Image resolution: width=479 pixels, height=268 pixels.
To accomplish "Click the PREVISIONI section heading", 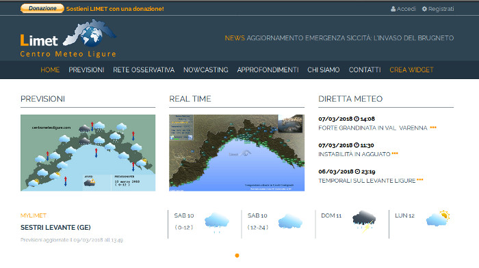I will [42, 99].
